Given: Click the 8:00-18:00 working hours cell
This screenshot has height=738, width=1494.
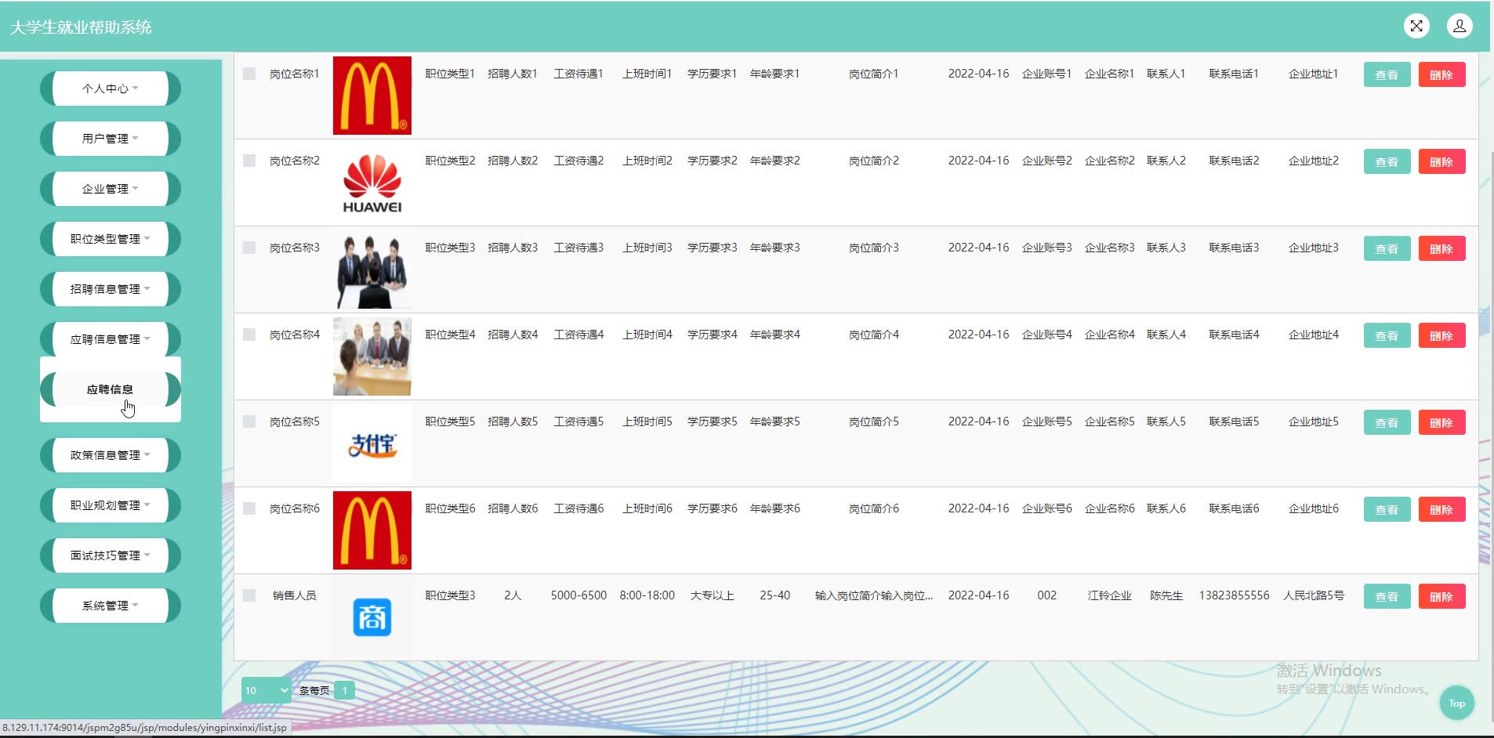Looking at the screenshot, I should tap(647, 595).
